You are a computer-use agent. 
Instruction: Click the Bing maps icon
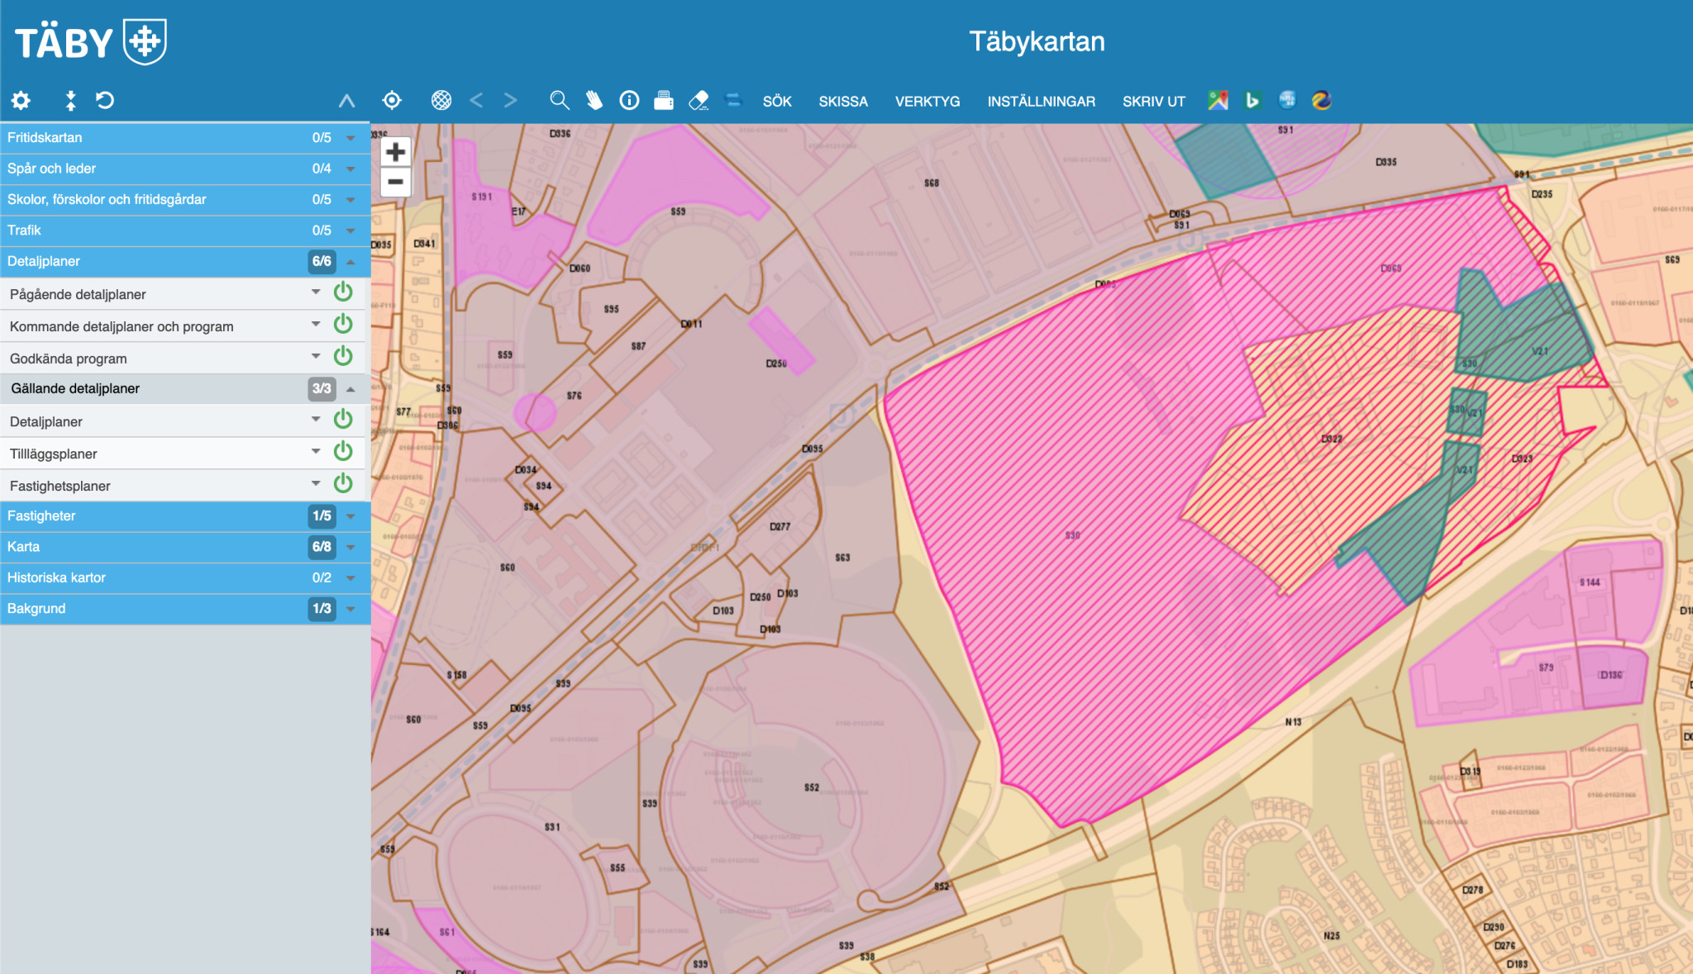click(1252, 101)
